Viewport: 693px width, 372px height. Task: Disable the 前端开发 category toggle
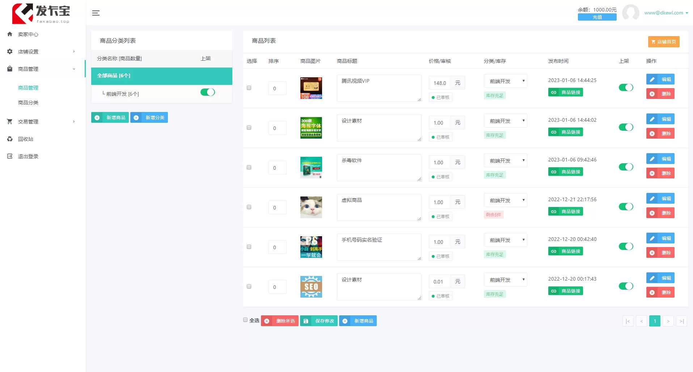[207, 92]
